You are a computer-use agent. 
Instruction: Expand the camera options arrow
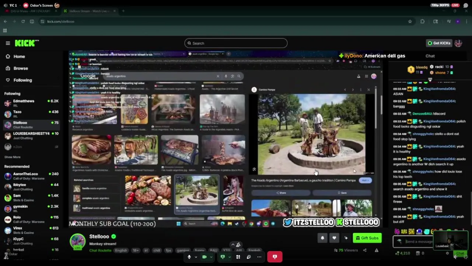point(211,257)
